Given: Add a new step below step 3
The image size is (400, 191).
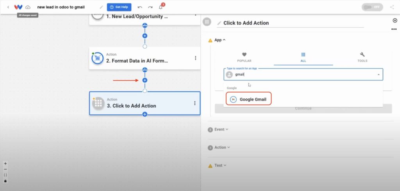Looking at the screenshot, I should click(145, 114).
